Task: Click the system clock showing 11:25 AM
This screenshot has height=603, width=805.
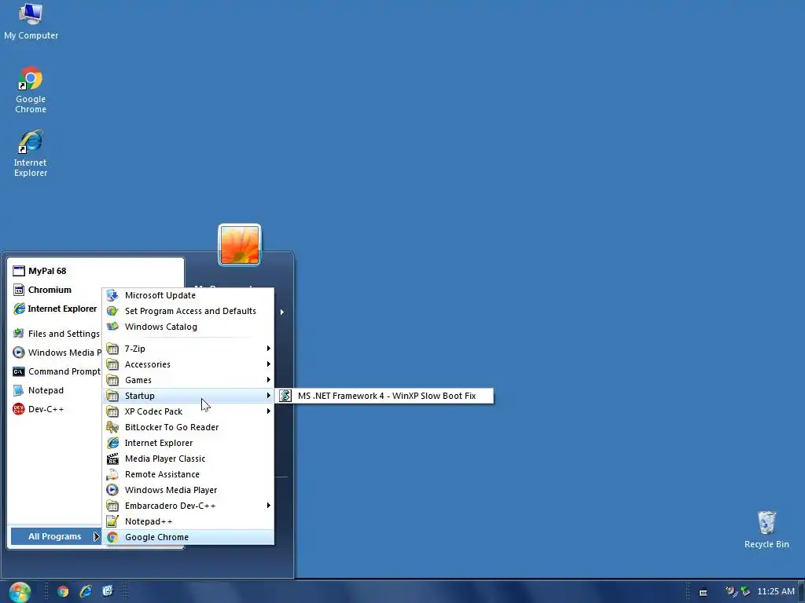Action: [776, 591]
